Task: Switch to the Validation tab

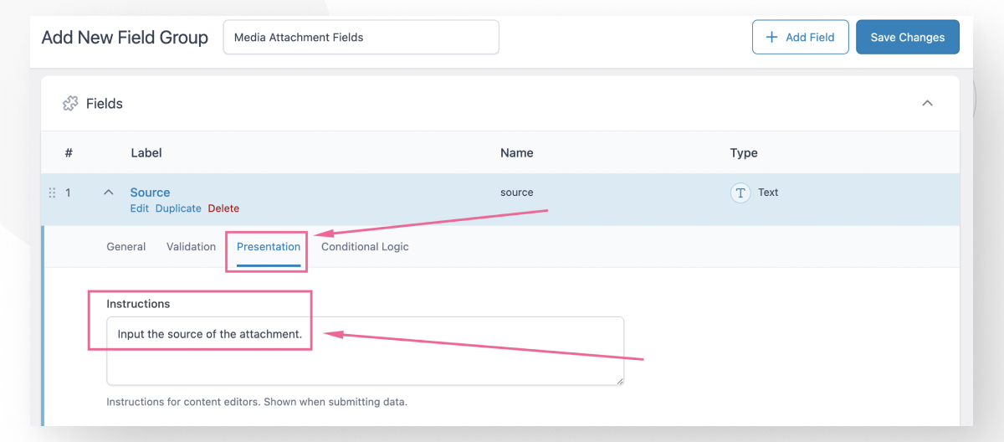Action: (x=191, y=247)
